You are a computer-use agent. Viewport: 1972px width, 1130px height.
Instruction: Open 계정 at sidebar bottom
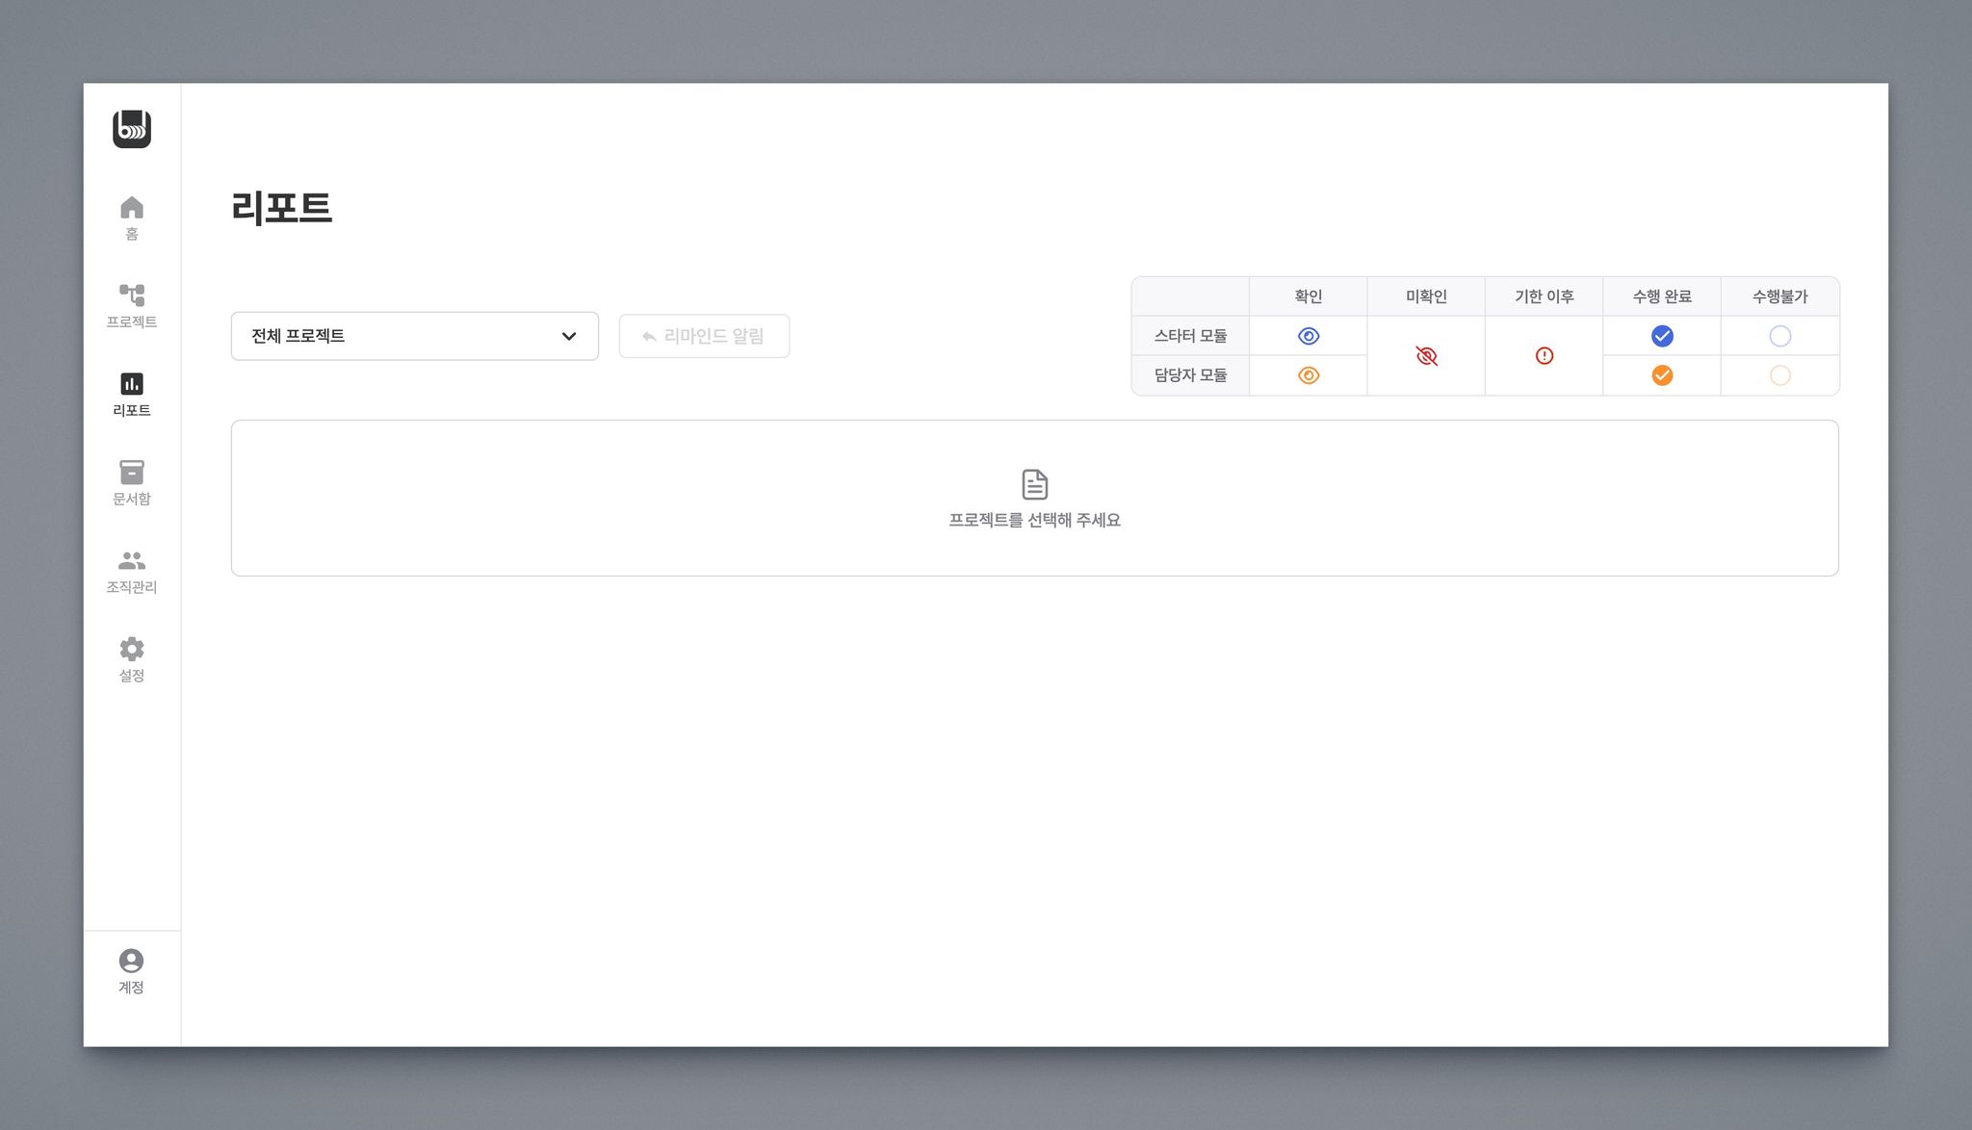point(132,971)
